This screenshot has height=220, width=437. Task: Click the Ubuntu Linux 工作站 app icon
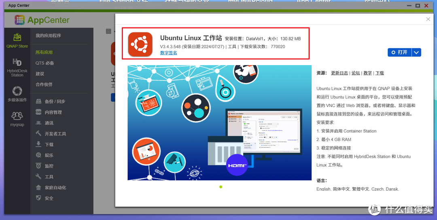click(140, 44)
